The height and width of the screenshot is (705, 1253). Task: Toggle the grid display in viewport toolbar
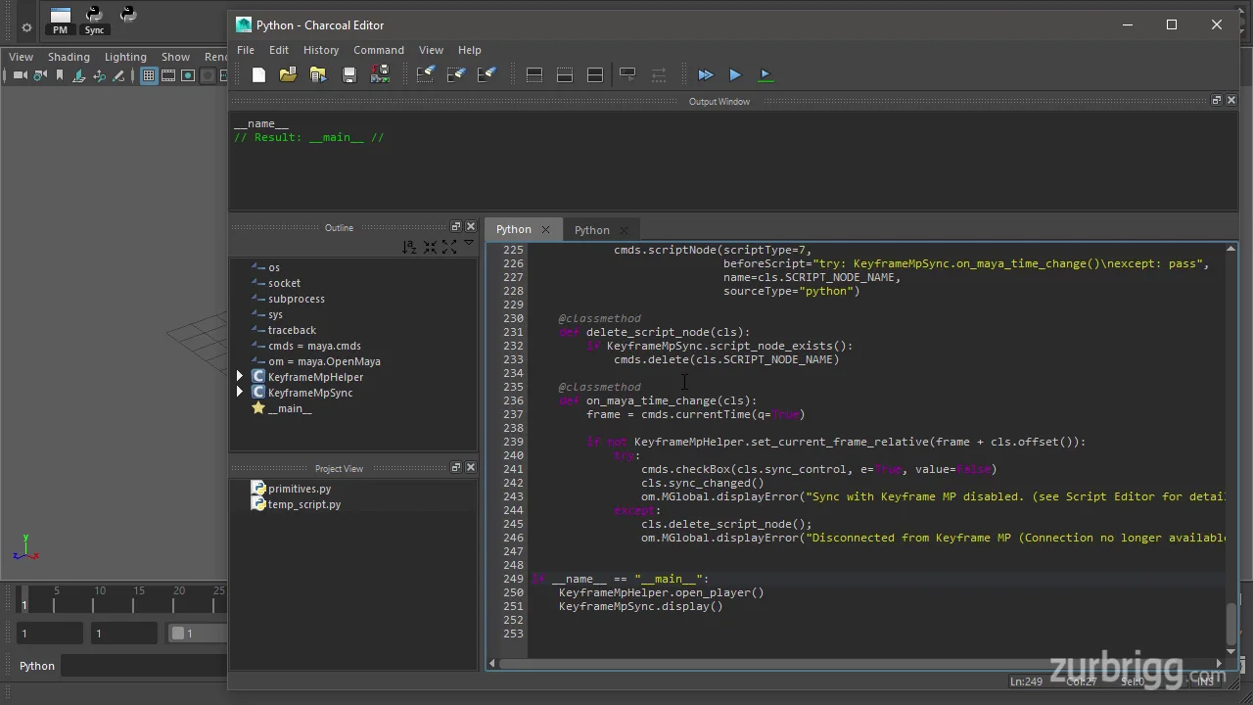(149, 75)
